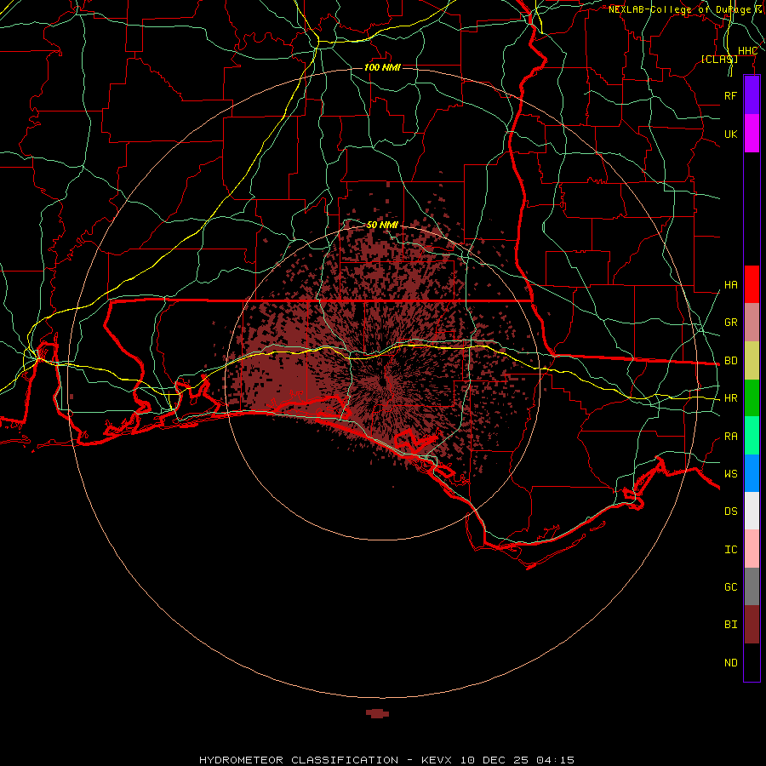Image resolution: width=766 pixels, height=766 pixels.
Task: Click the "100 NMI" range ring label
Action: point(382,67)
